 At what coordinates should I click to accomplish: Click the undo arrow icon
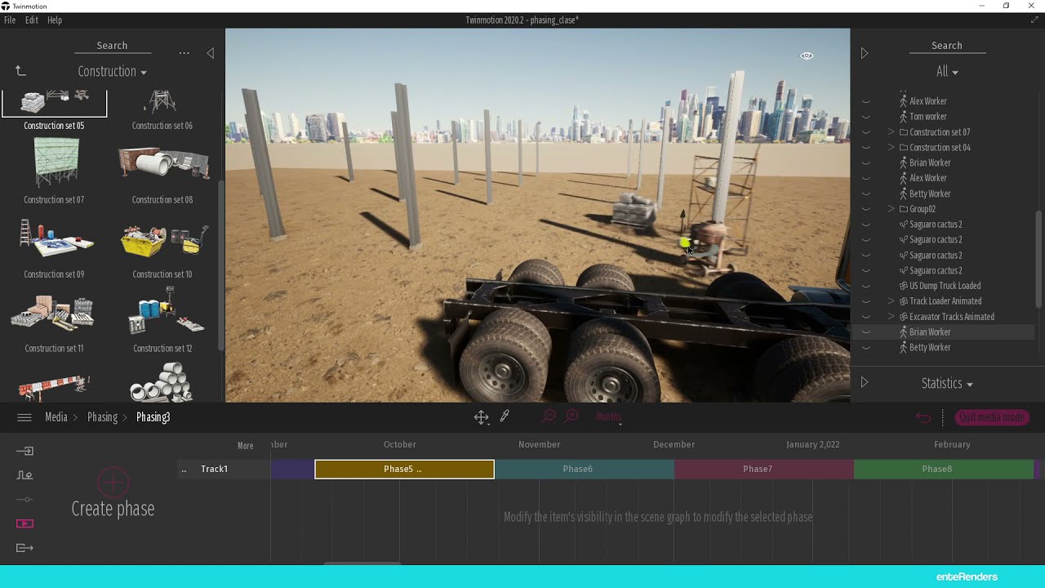click(923, 417)
